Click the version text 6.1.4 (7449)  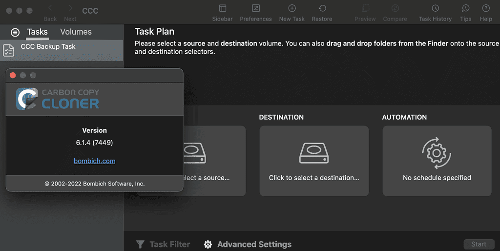click(94, 143)
